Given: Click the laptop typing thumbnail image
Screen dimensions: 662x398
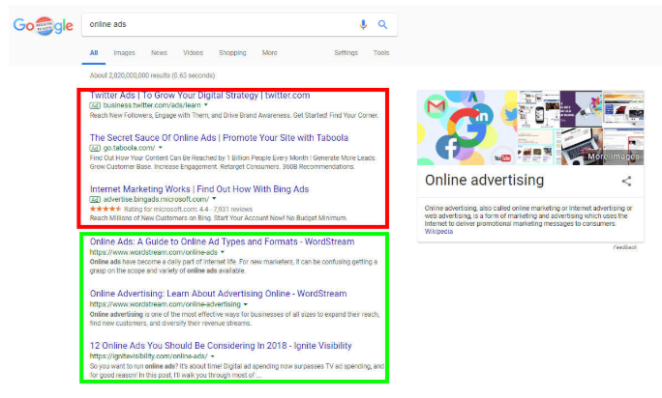Looking at the screenshot, I should 582,147.
